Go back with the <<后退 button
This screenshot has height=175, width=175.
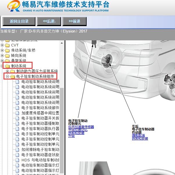coord(49,21)
